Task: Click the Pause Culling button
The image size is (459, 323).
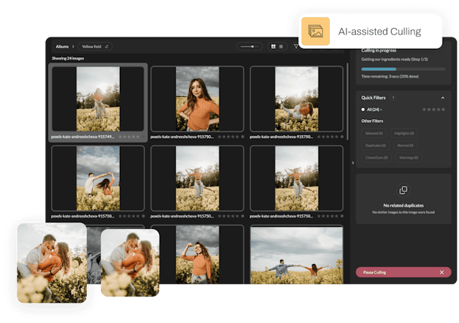Action: 403,272
